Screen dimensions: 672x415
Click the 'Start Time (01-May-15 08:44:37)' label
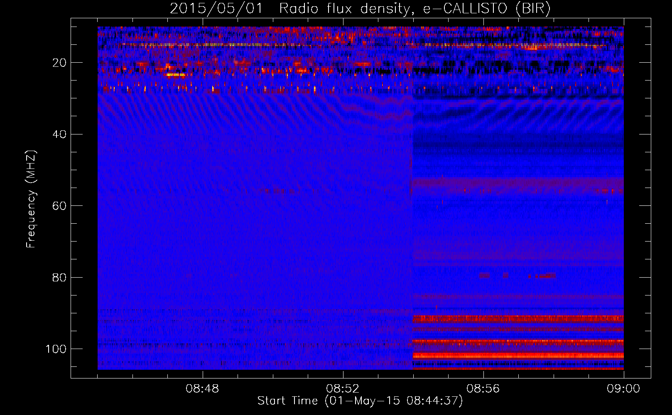point(360,401)
